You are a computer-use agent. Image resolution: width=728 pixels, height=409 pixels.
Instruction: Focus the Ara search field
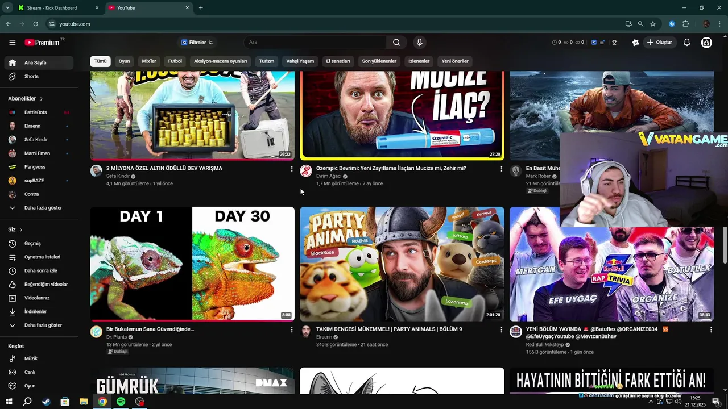coord(316,43)
